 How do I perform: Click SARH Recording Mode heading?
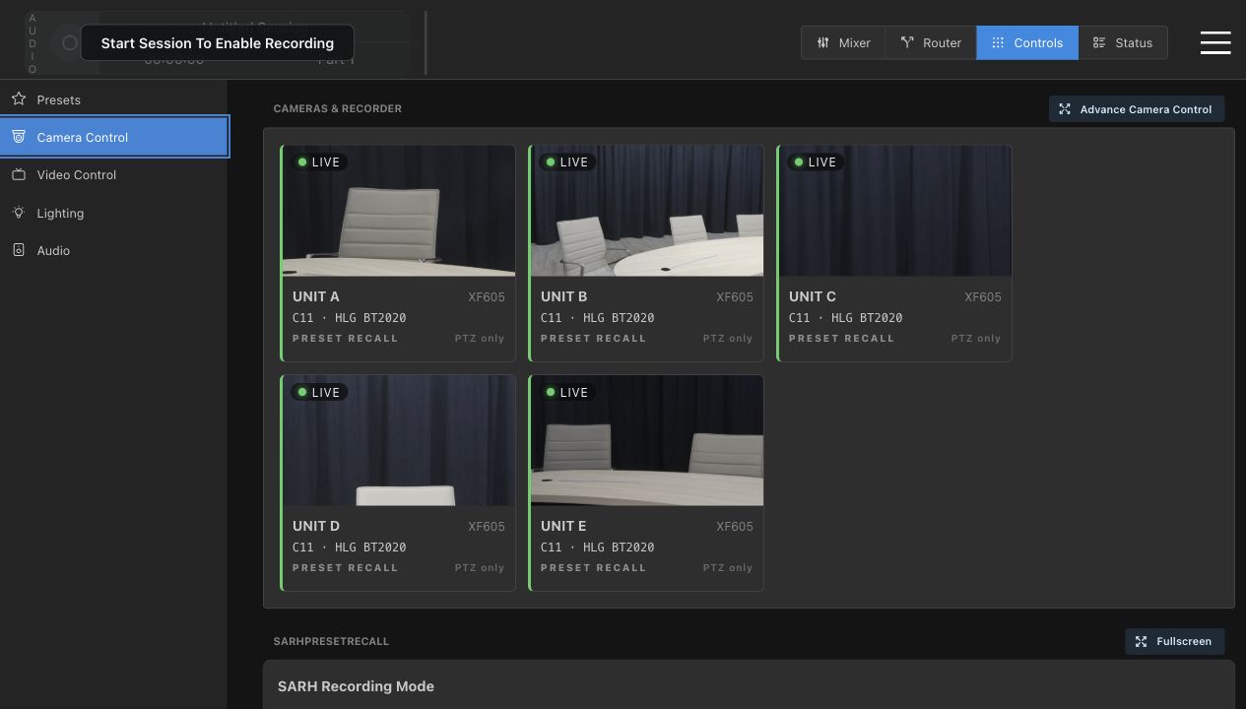pyautogui.click(x=356, y=686)
